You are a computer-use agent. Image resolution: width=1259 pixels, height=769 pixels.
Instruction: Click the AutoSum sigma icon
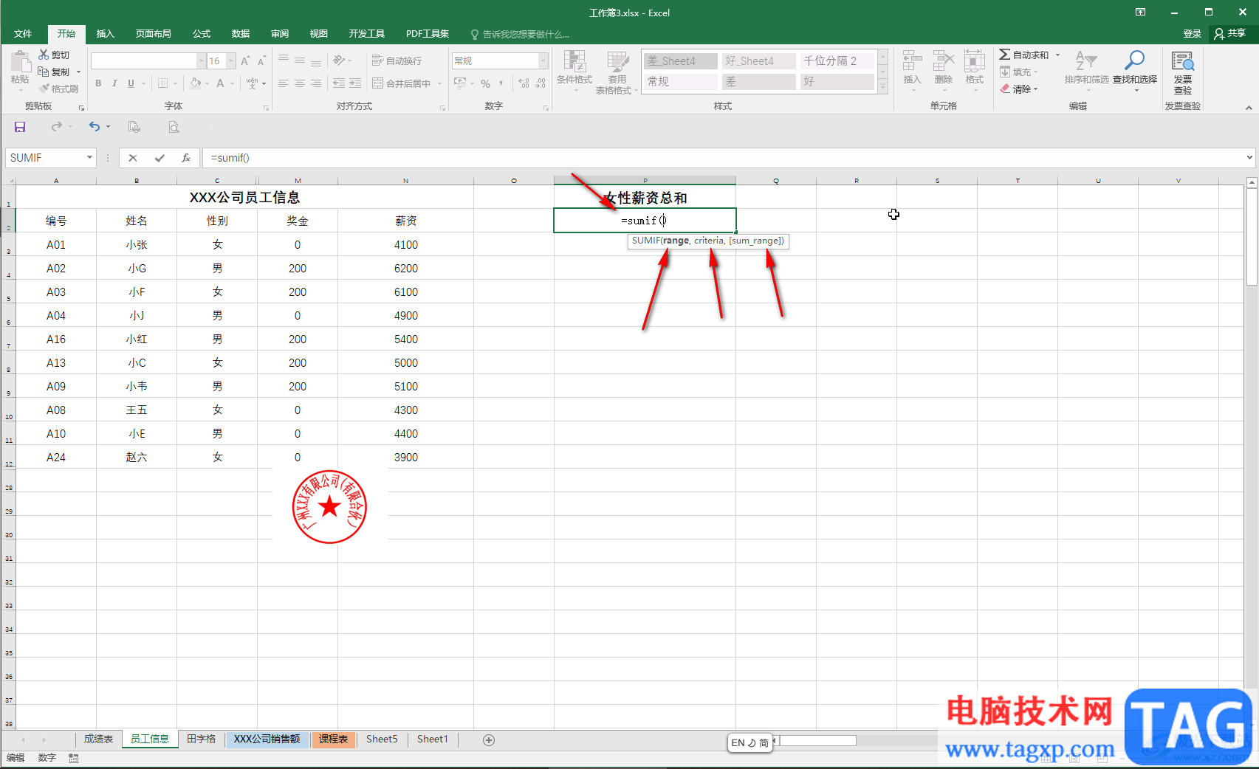[1004, 55]
